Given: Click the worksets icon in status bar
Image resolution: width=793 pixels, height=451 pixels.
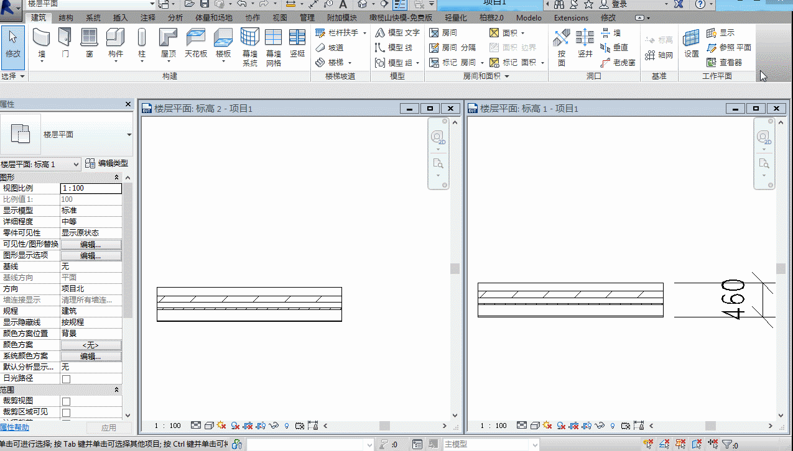Looking at the screenshot, I should click(x=237, y=444).
